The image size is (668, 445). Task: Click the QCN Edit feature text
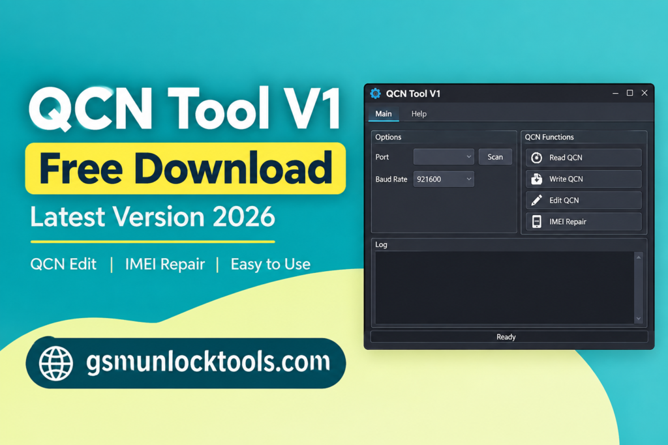[x=63, y=264]
